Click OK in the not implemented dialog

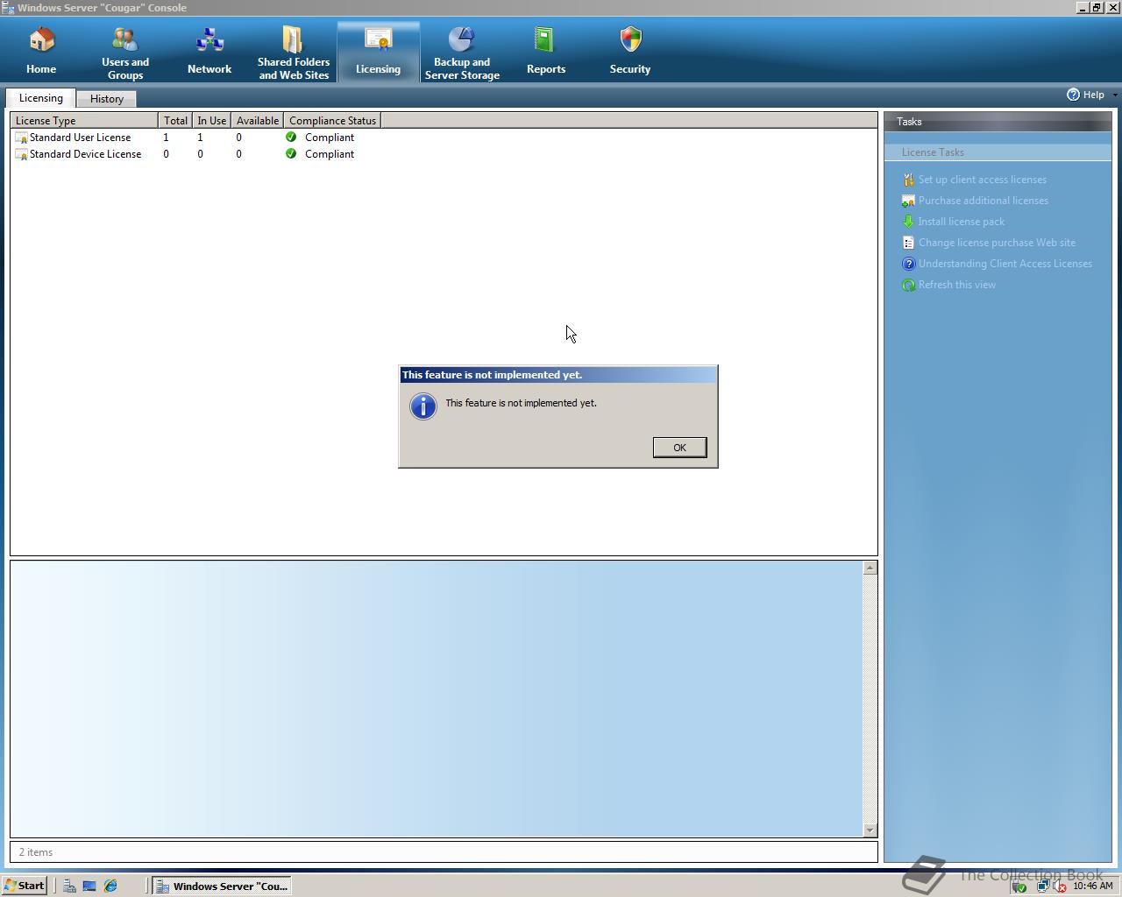click(x=679, y=448)
